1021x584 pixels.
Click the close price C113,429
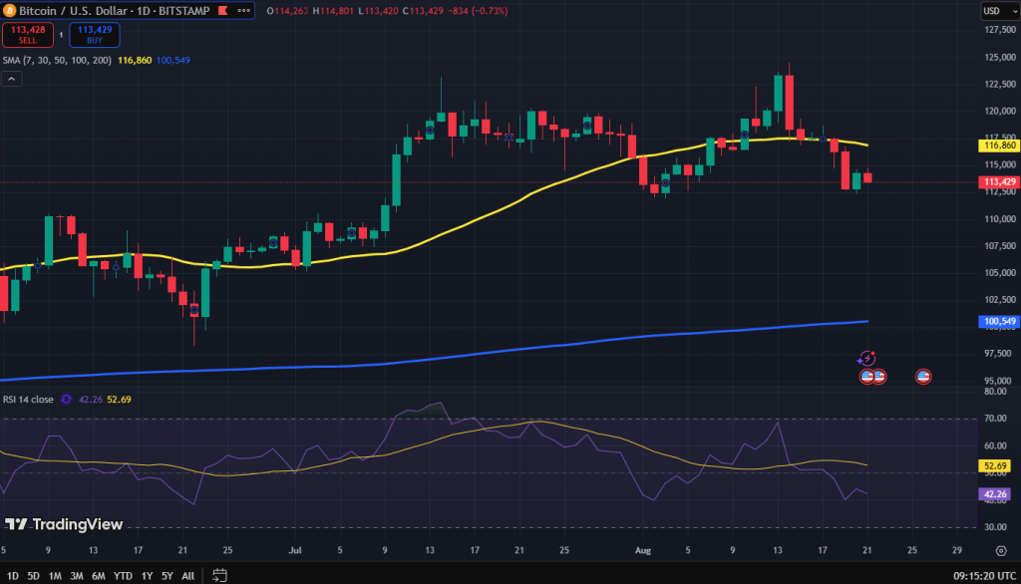tap(423, 11)
